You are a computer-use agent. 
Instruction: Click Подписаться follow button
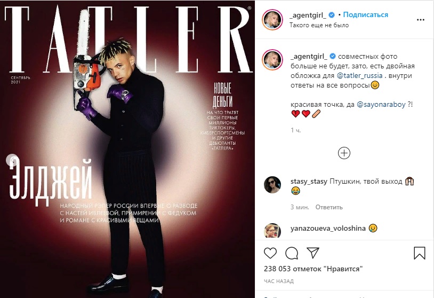[x=365, y=15]
